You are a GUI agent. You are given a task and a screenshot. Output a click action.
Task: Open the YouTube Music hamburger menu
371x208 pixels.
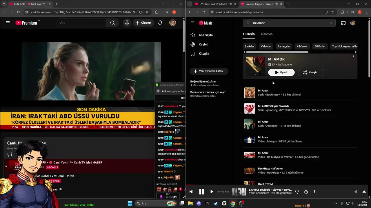tap(192, 23)
